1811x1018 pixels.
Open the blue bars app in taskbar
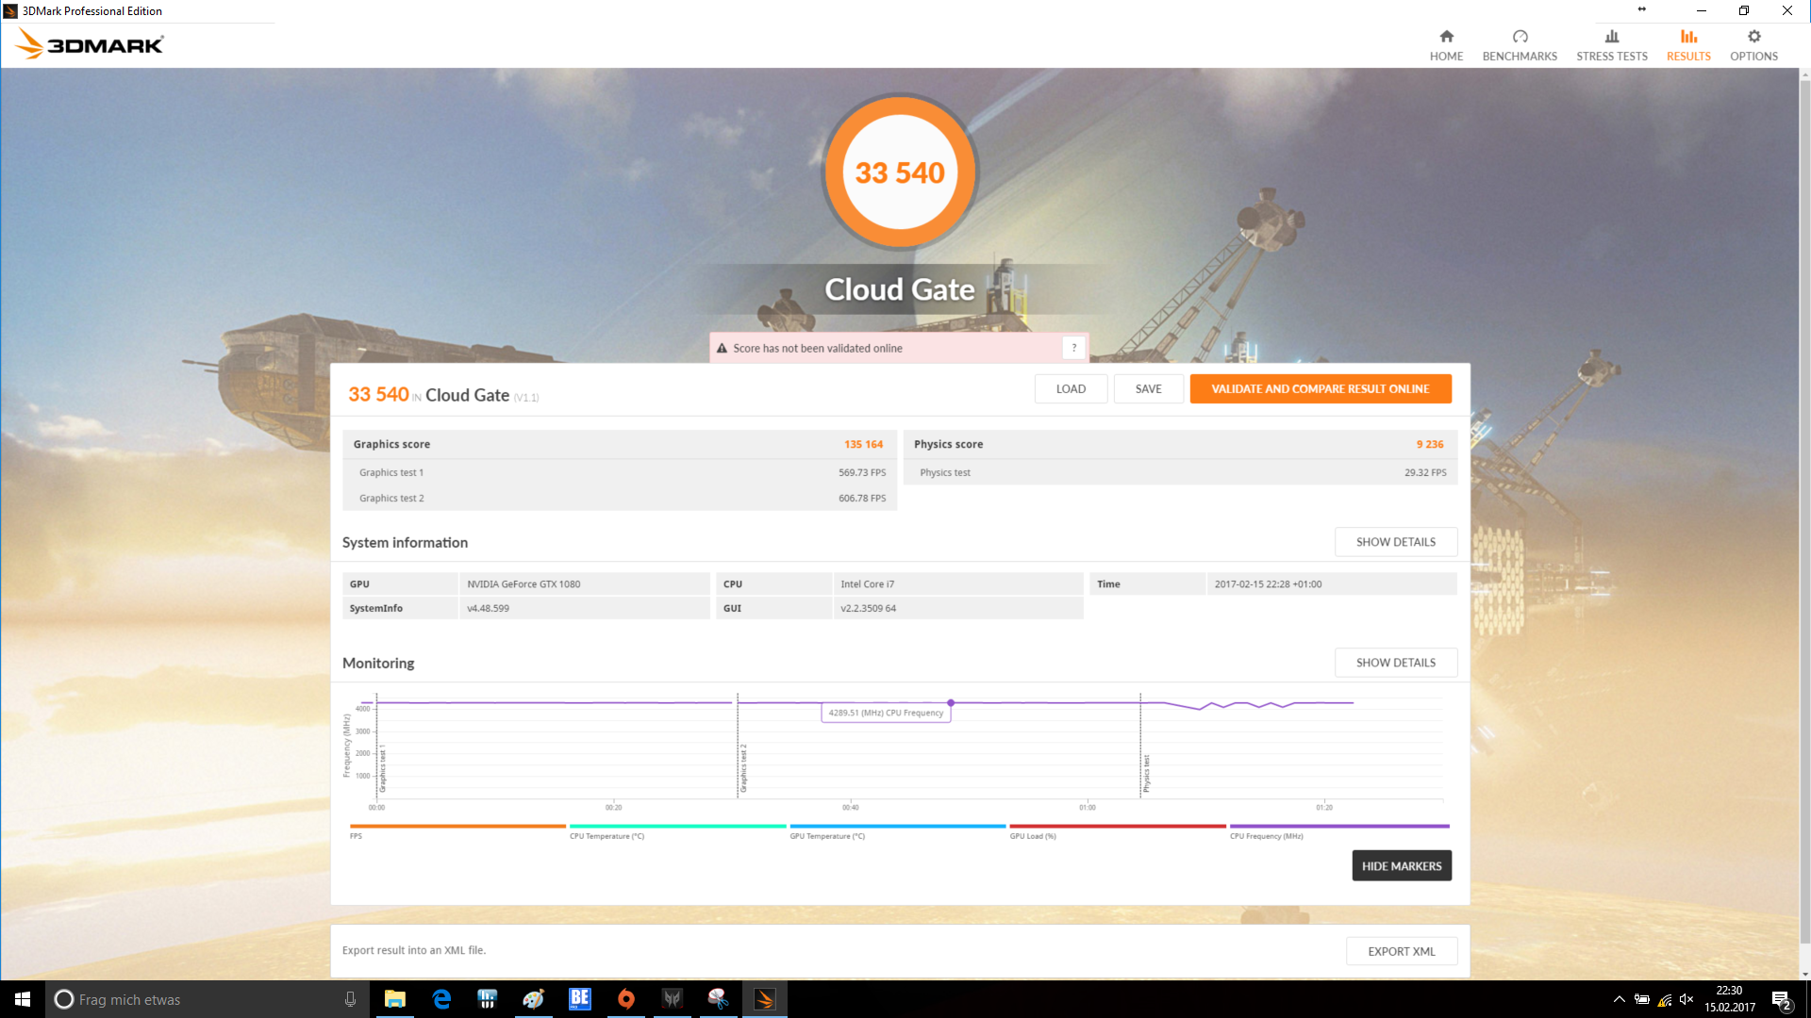[x=488, y=999]
